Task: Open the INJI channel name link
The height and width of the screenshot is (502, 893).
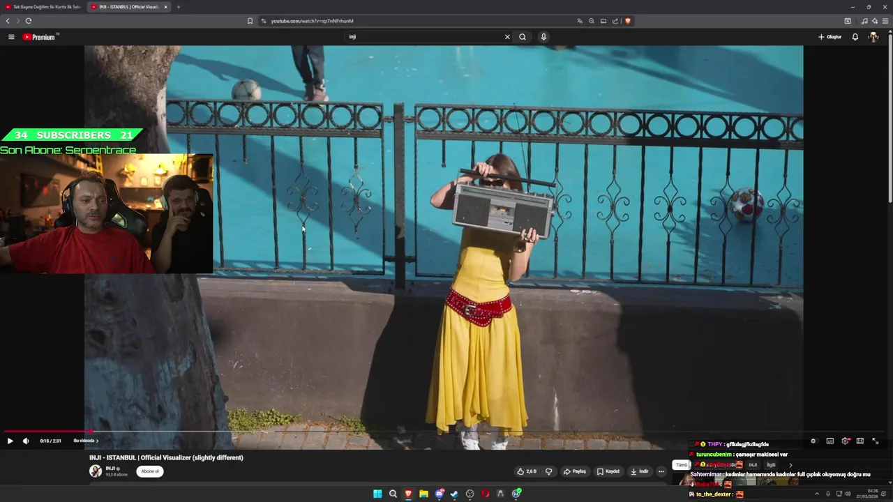Action: point(110,469)
